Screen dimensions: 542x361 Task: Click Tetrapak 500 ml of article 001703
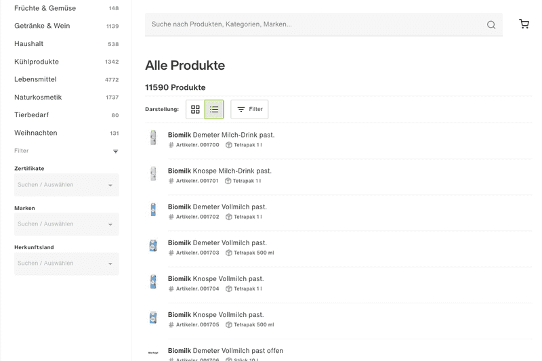point(253,253)
